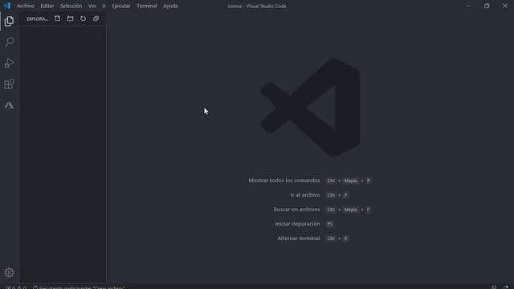This screenshot has width=514, height=289.
Task: Open the Run and Debug view
Action: (9, 63)
